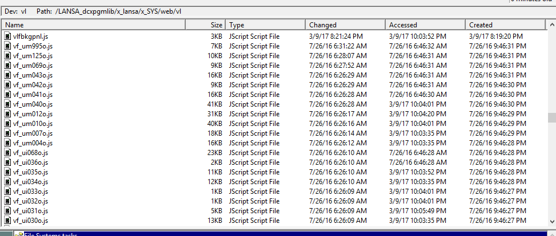Click the vf_ui032o.js file icon

coord(7,201)
